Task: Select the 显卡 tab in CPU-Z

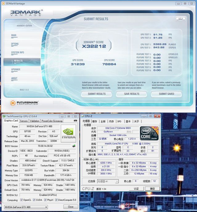Action: [x=128, y=122]
